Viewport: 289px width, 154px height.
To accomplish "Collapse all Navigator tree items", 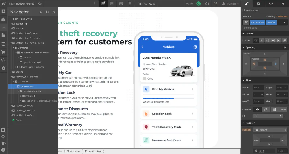I will (x=41, y=12).
